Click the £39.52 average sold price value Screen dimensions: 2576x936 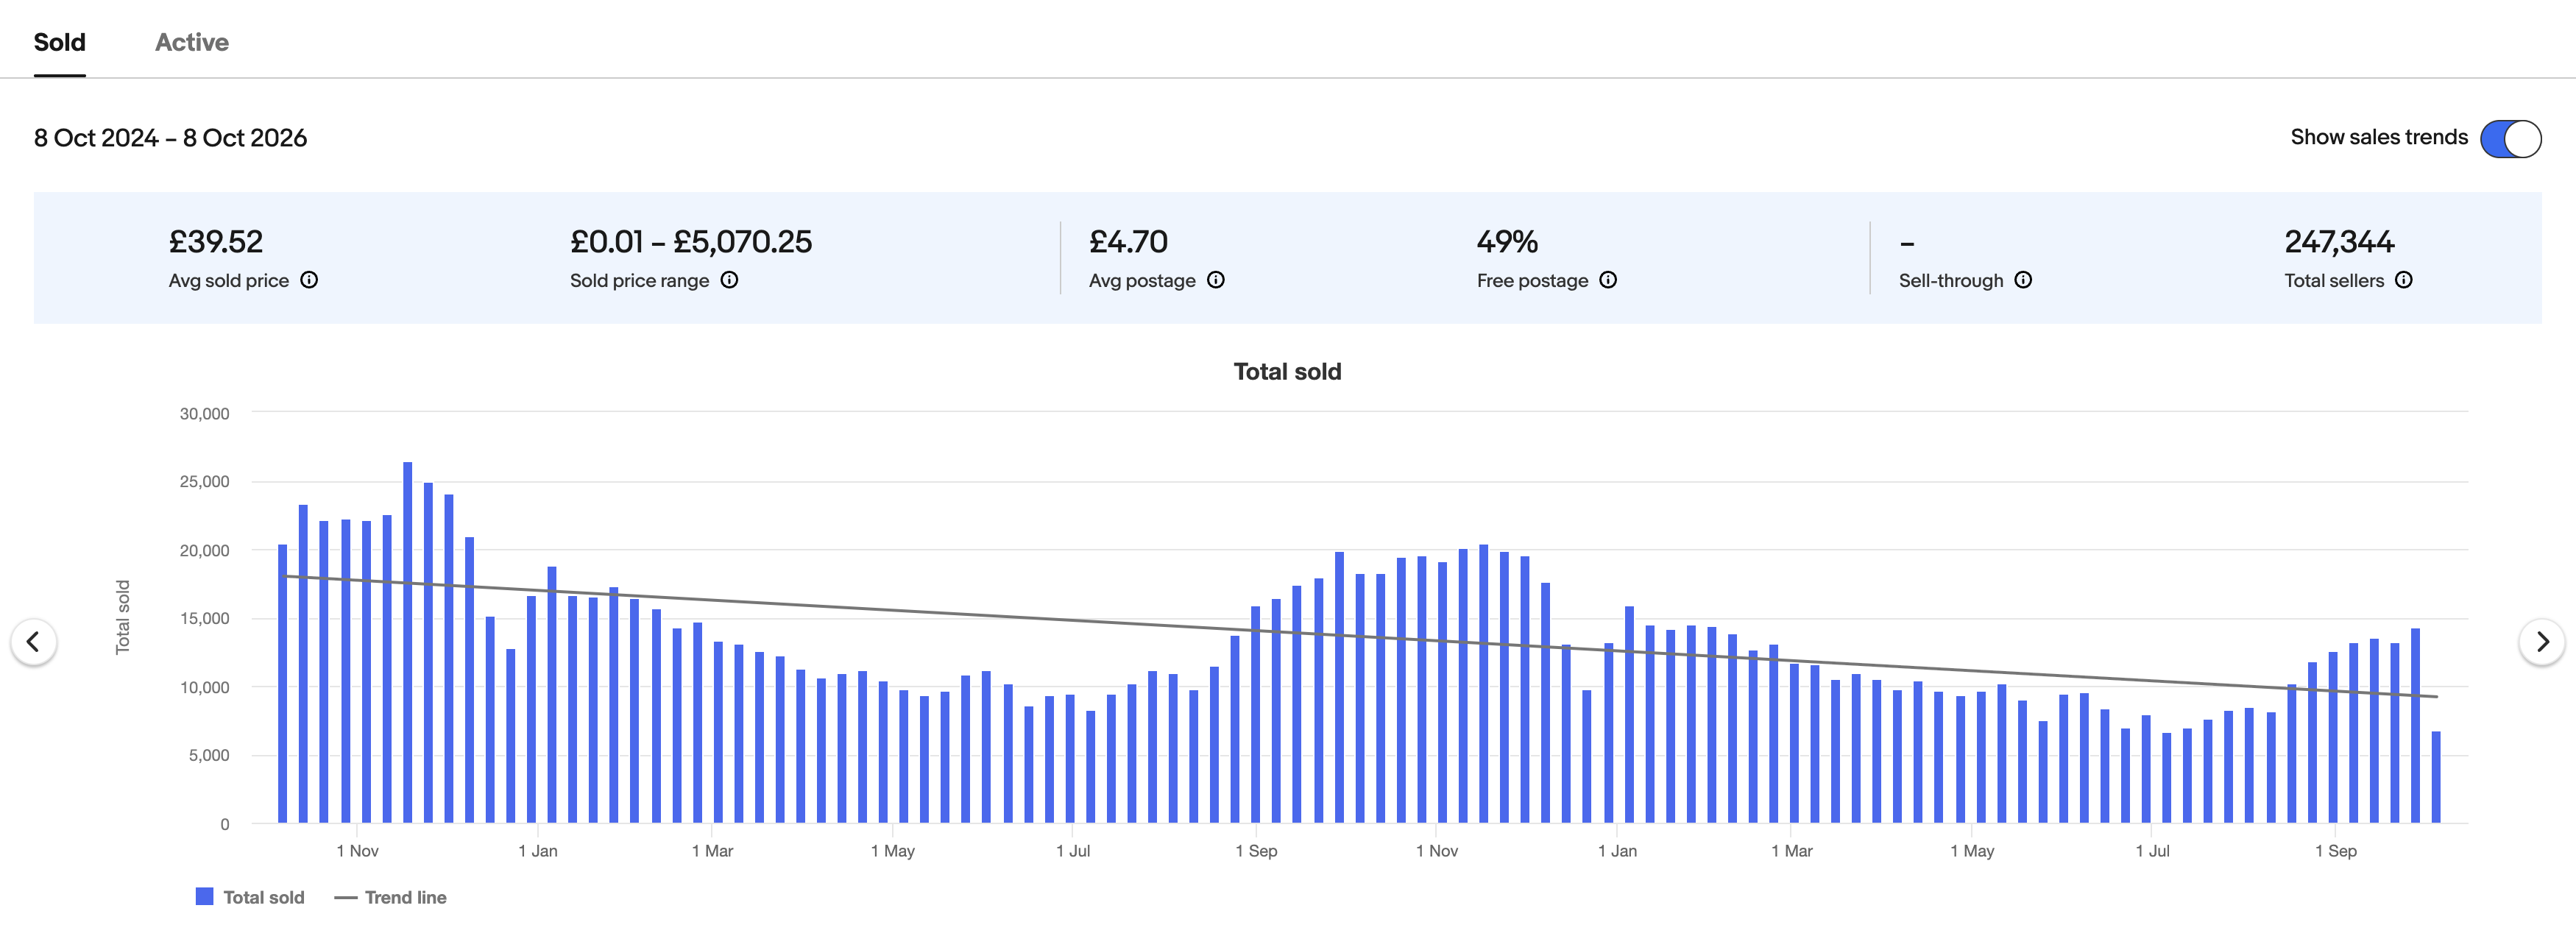pyautogui.click(x=215, y=242)
